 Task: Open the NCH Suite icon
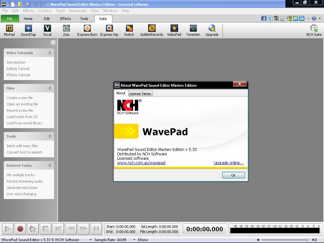pyautogui.click(x=314, y=30)
